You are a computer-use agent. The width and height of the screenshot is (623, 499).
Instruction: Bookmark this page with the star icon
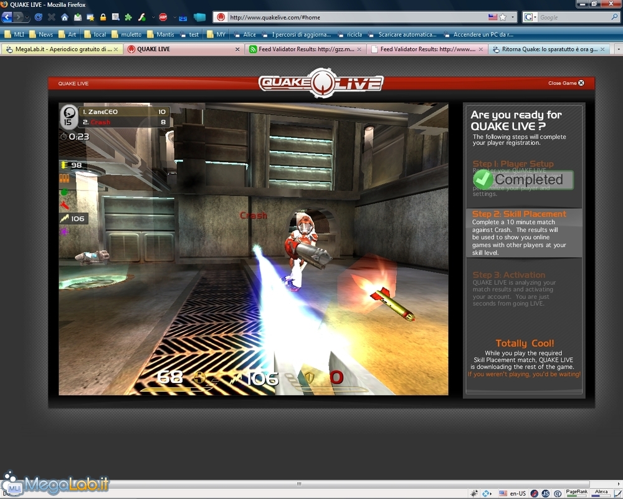coord(503,17)
